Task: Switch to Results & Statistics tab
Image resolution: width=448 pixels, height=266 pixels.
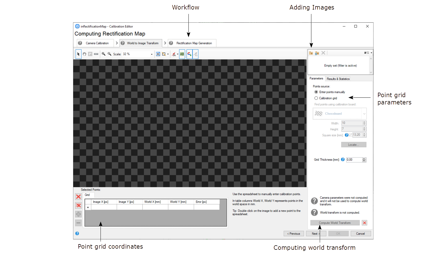Action: pos(338,79)
